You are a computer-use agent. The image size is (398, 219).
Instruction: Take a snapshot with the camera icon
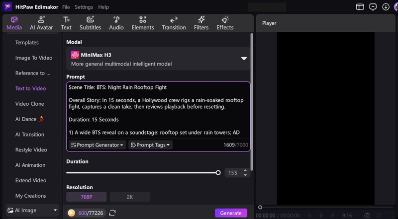[367, 216]
